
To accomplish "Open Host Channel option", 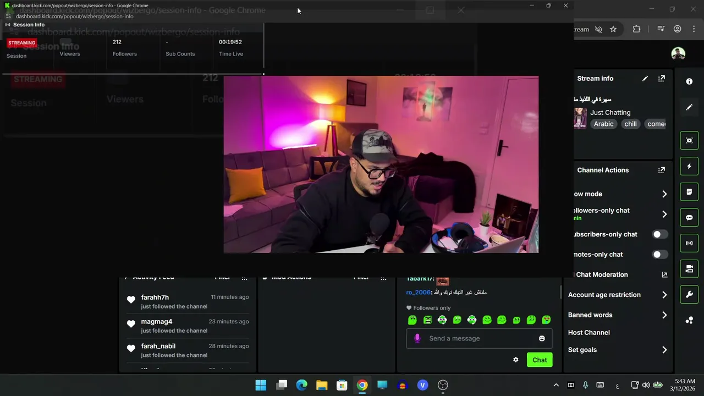I will [589, 332].
